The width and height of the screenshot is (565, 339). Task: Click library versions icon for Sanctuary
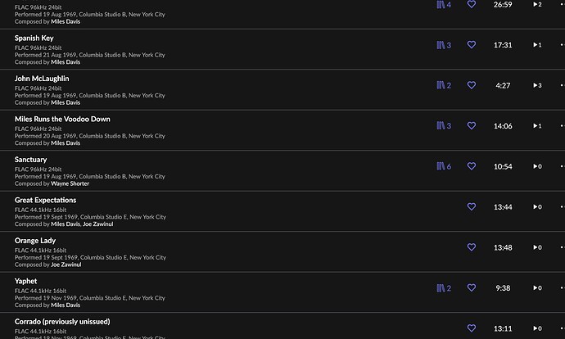pos(444,166)
